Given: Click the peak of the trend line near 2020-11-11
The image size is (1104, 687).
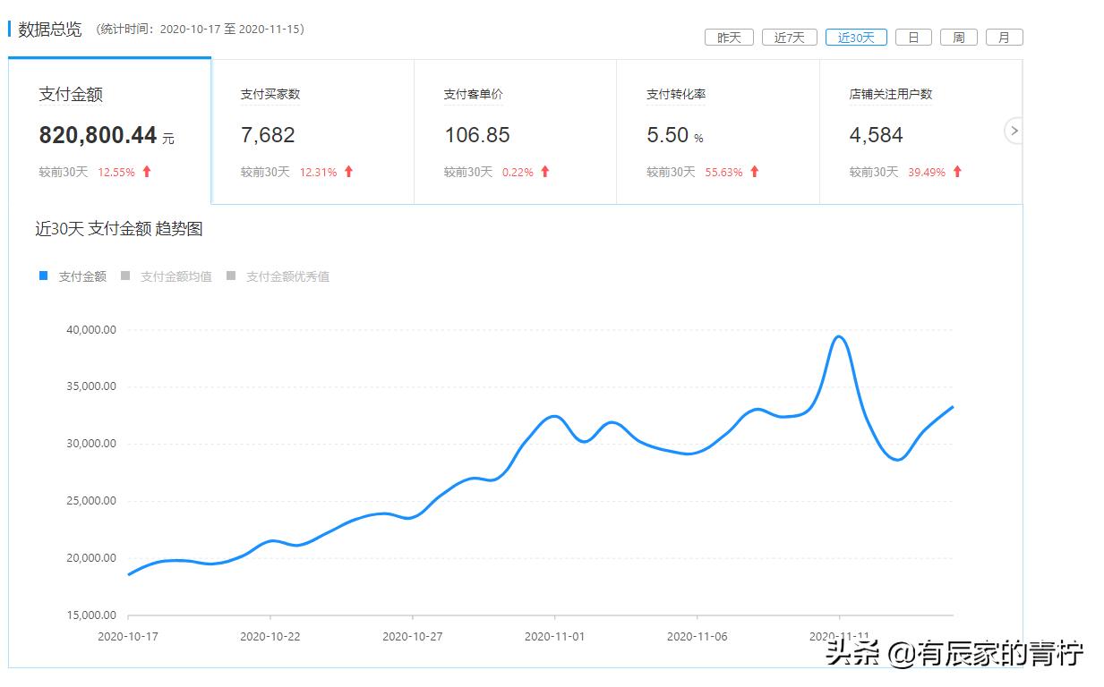Looking at the screenshot, I should tap(838, 338).
